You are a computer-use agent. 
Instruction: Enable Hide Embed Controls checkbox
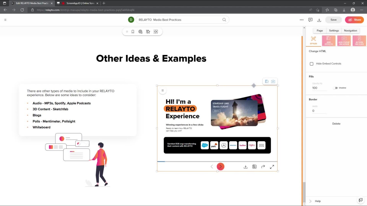(x=311, y=64)
